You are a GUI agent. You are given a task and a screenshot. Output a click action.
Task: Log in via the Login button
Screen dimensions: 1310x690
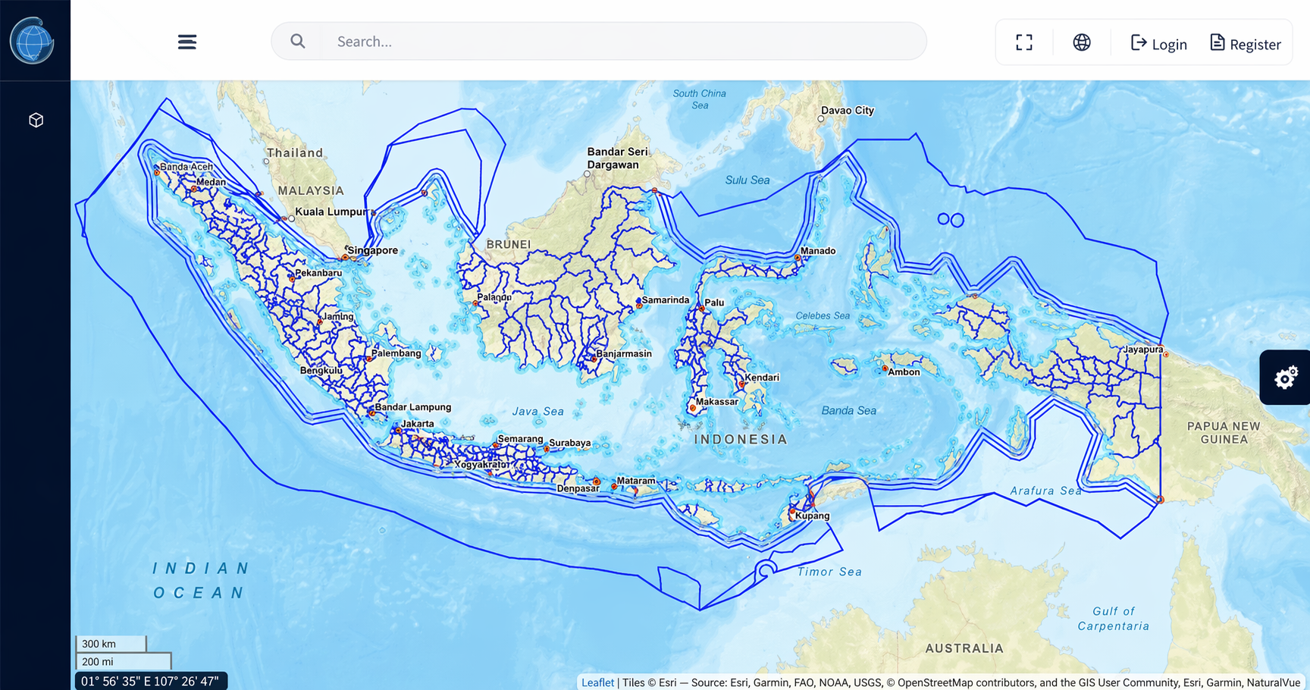pyautogui.click(x=1158, y=43)
